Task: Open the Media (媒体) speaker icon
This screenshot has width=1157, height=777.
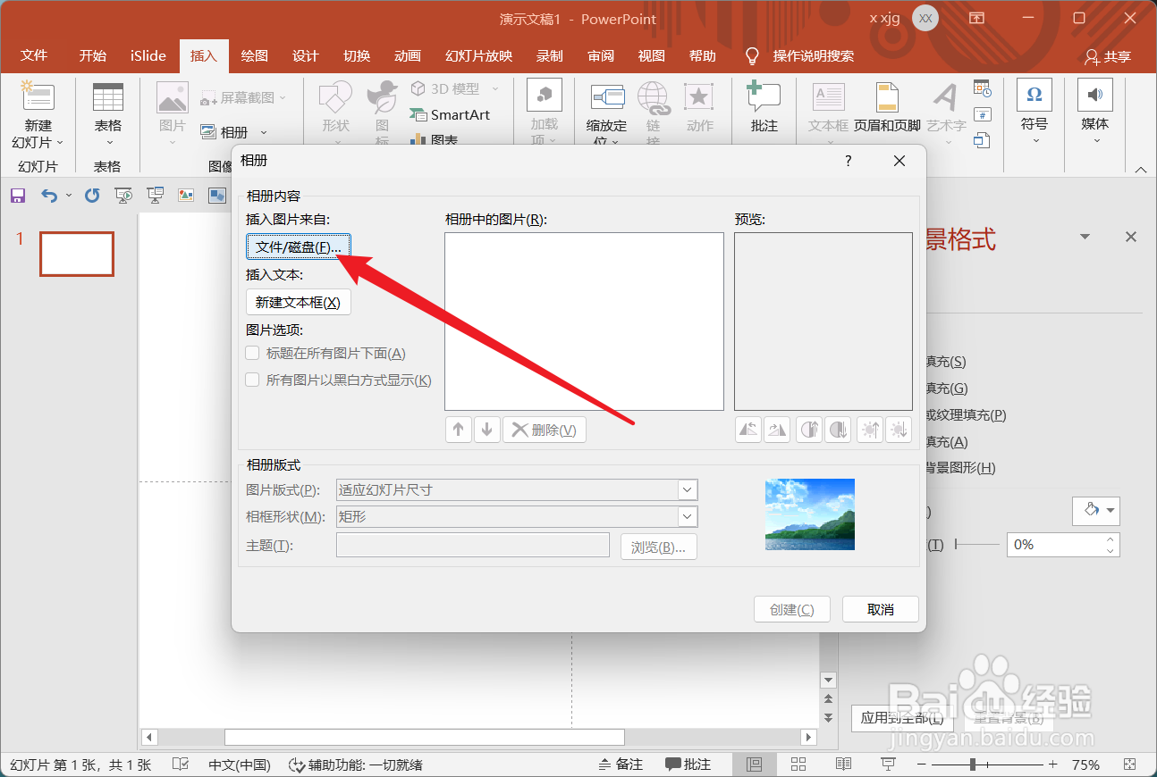Action: point(1094,95)
